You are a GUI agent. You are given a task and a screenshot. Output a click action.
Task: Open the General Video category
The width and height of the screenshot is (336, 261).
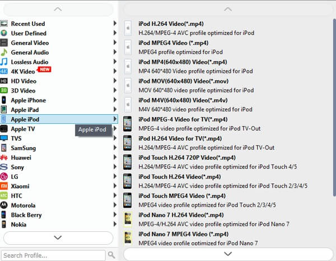[x=30, y=43]
